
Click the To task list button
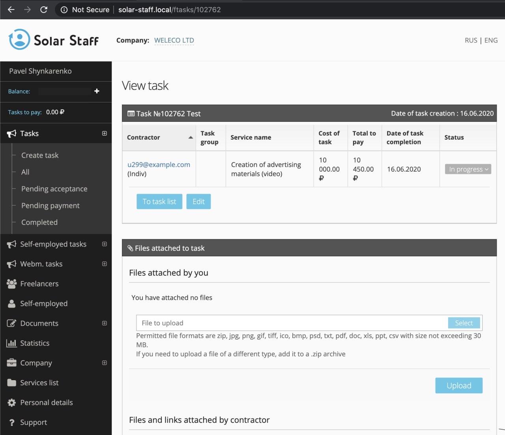coord(159,202)
